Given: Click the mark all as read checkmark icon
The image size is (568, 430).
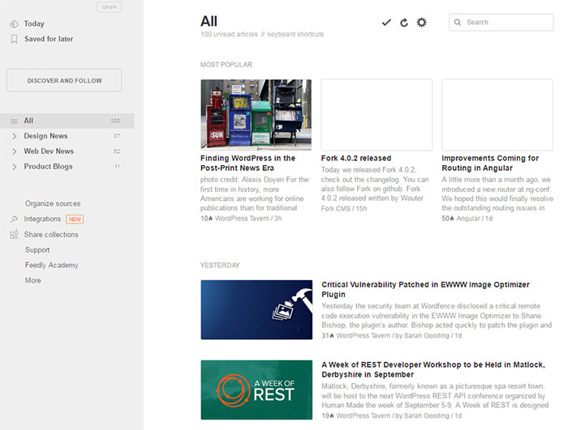Looking at the screenshot, I should (x=386, y=23).
